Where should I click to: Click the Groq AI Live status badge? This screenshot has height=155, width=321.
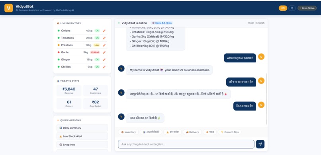(307, 8)
